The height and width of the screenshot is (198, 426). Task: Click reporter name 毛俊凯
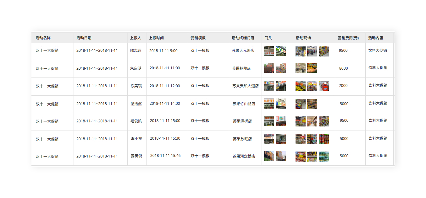point(136,121)
